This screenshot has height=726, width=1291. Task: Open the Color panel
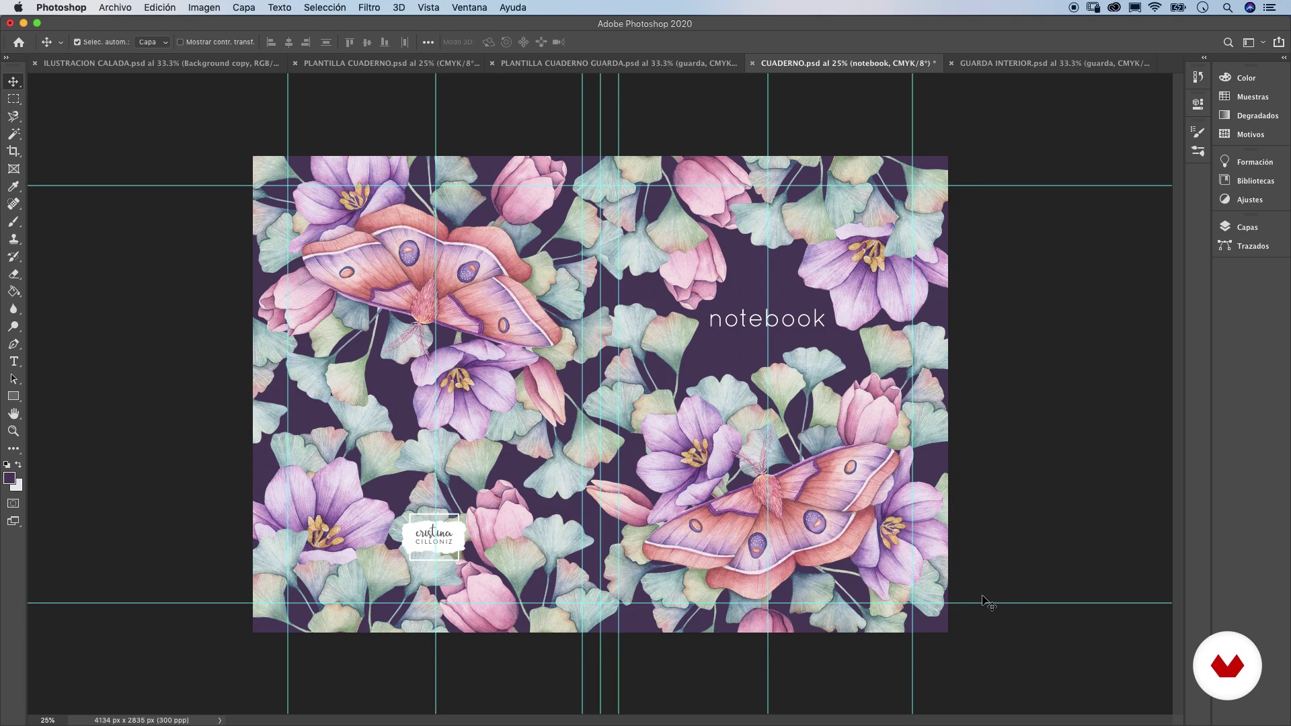coord(1246,78)
